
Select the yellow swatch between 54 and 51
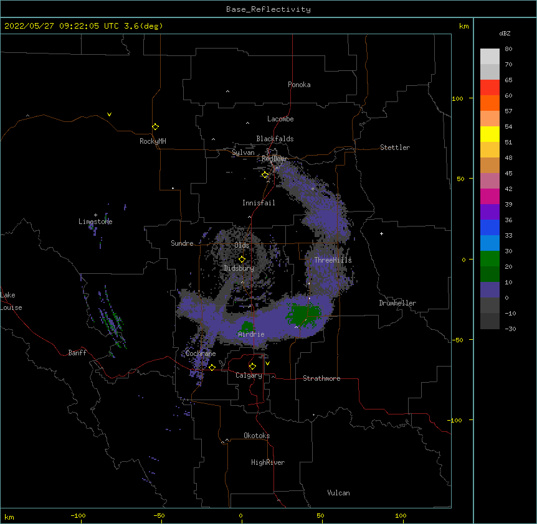tap(490, 134)
